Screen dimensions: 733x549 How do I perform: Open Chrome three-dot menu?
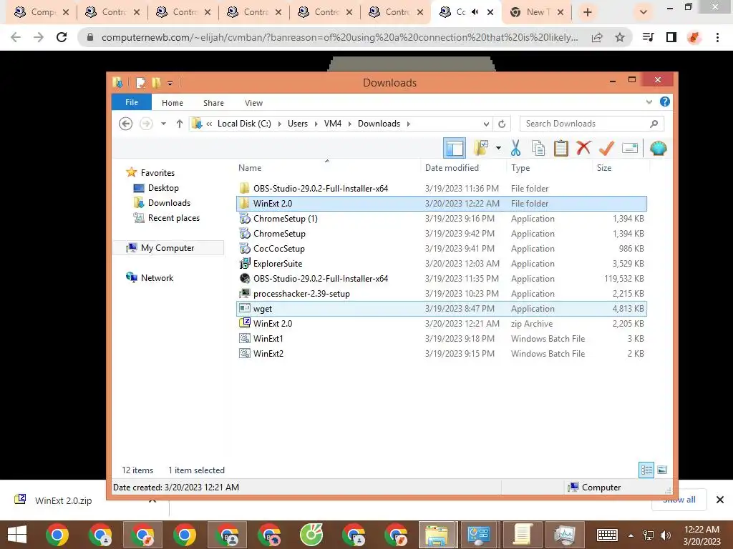717,37
